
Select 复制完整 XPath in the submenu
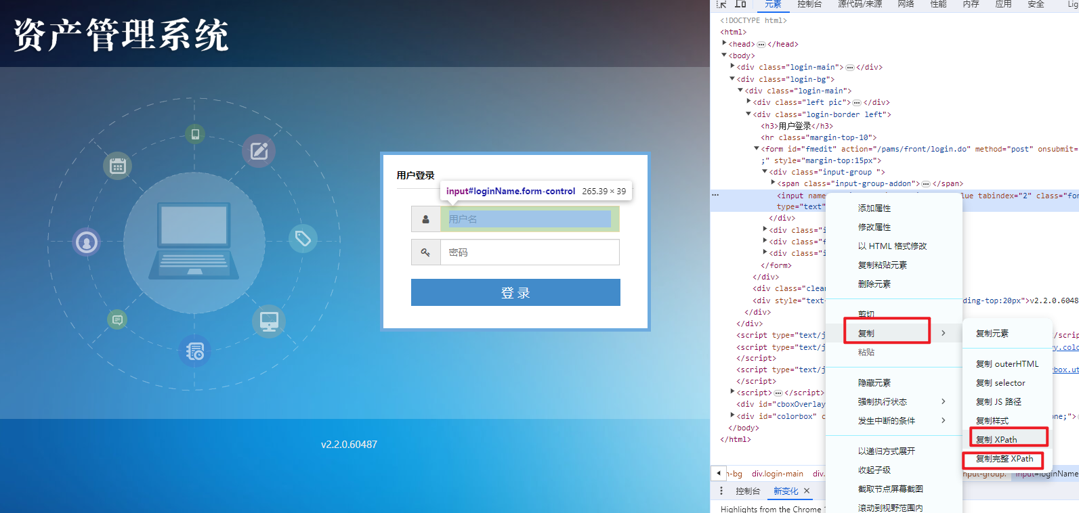[x=1007, y=459]
